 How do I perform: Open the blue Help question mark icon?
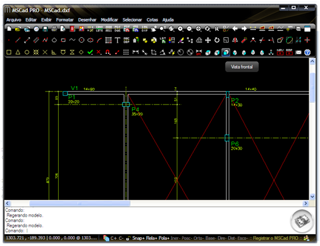click(307, 53)
